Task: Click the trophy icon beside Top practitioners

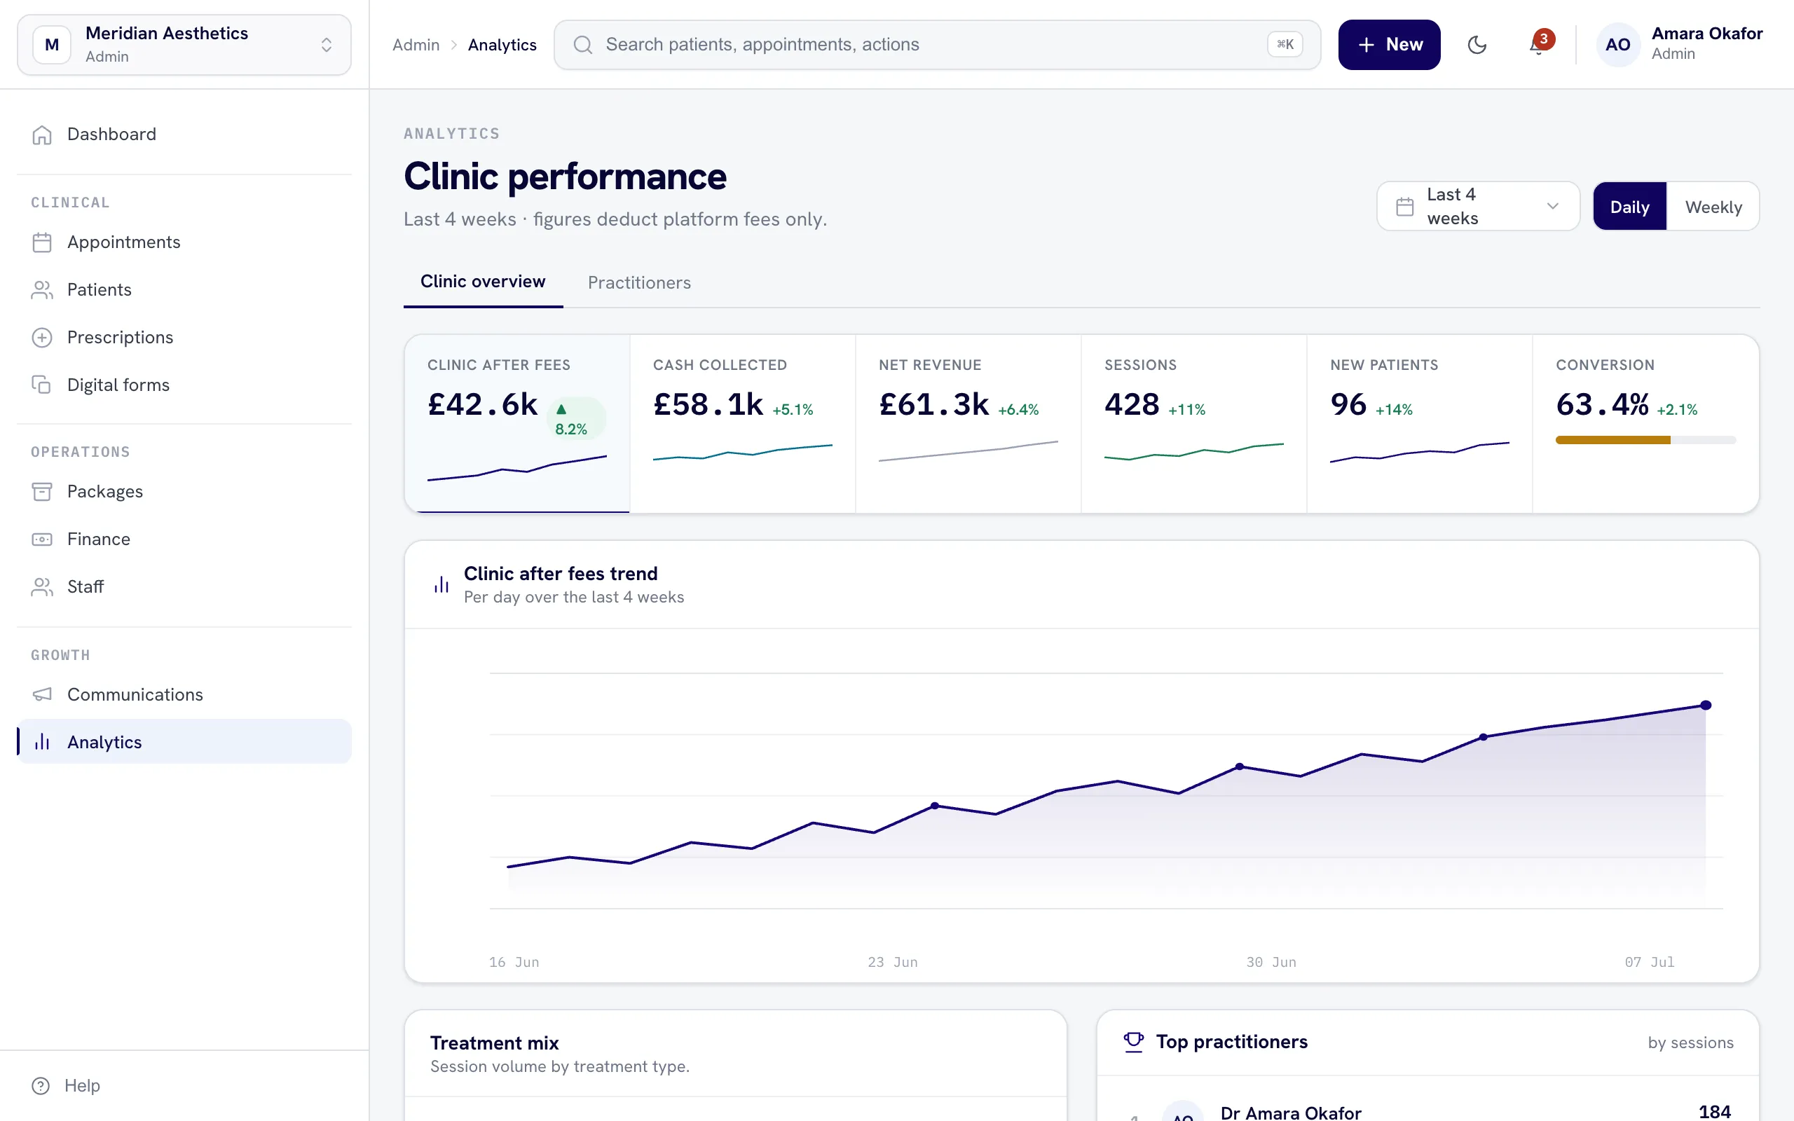Action: [1133, 1042]
